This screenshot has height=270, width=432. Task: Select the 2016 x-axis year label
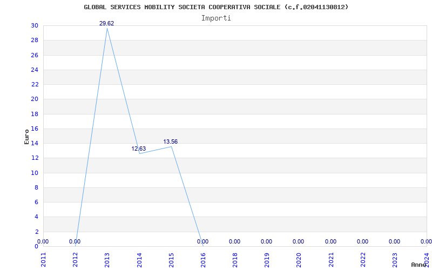[x=203, y=260]
